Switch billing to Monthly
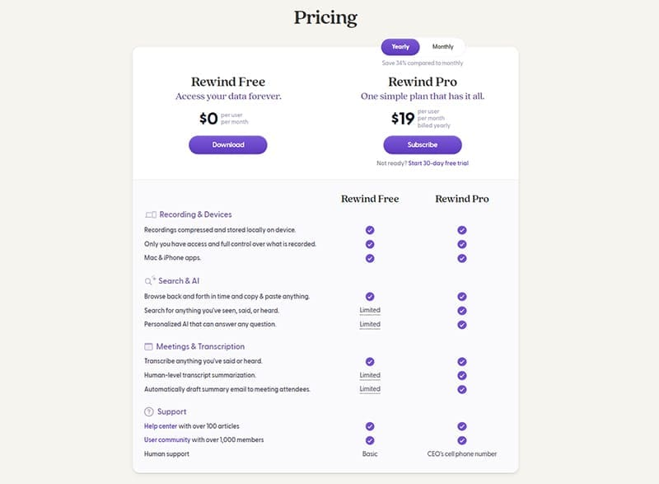 pyautogui.click(x=442, y=47)
